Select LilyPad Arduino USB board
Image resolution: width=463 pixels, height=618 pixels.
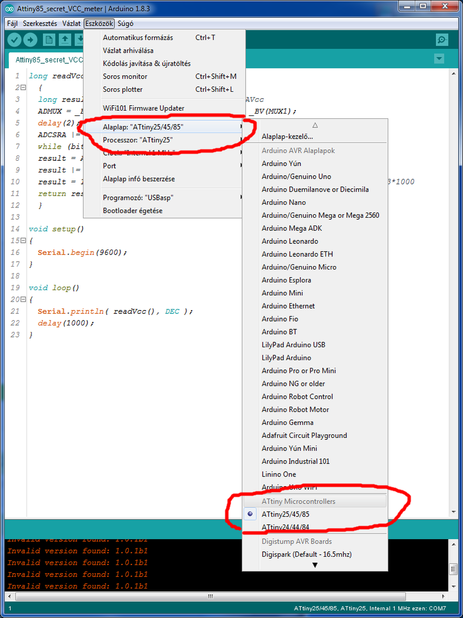(315, 345)
